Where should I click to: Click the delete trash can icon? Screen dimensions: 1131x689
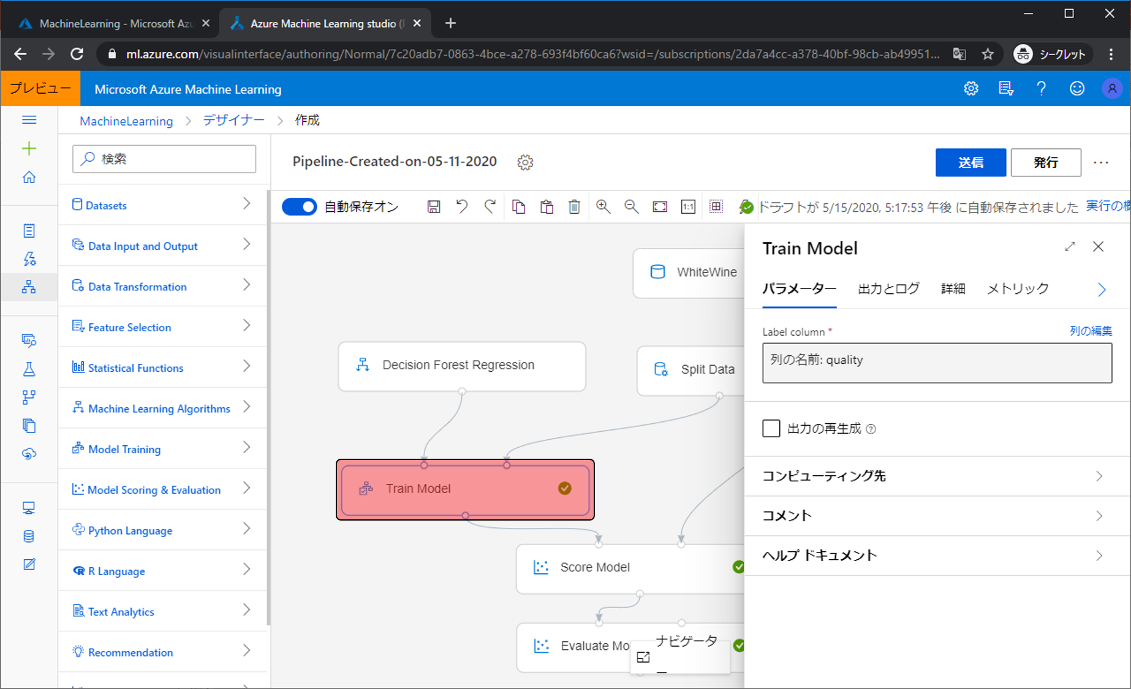(x=574, y=207)
